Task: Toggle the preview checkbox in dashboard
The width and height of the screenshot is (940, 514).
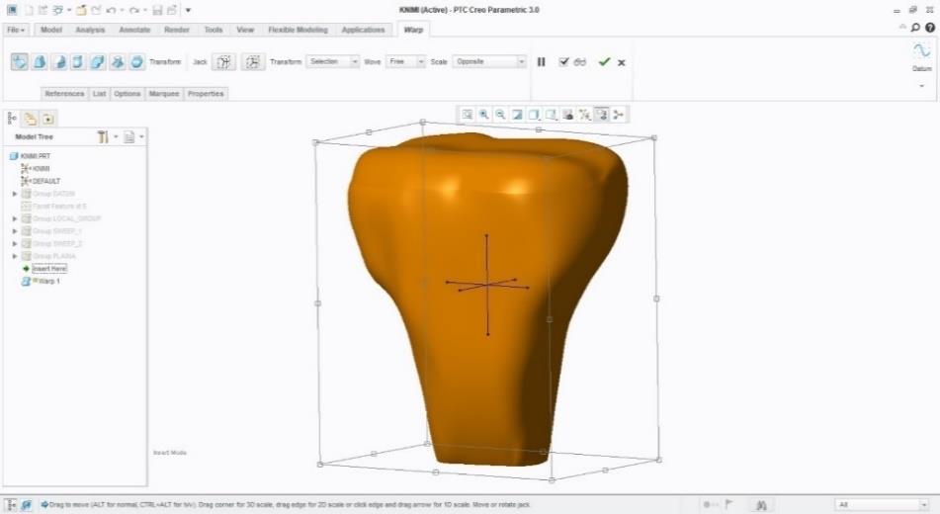Action: pyautogui.click(x=563, y=61)
